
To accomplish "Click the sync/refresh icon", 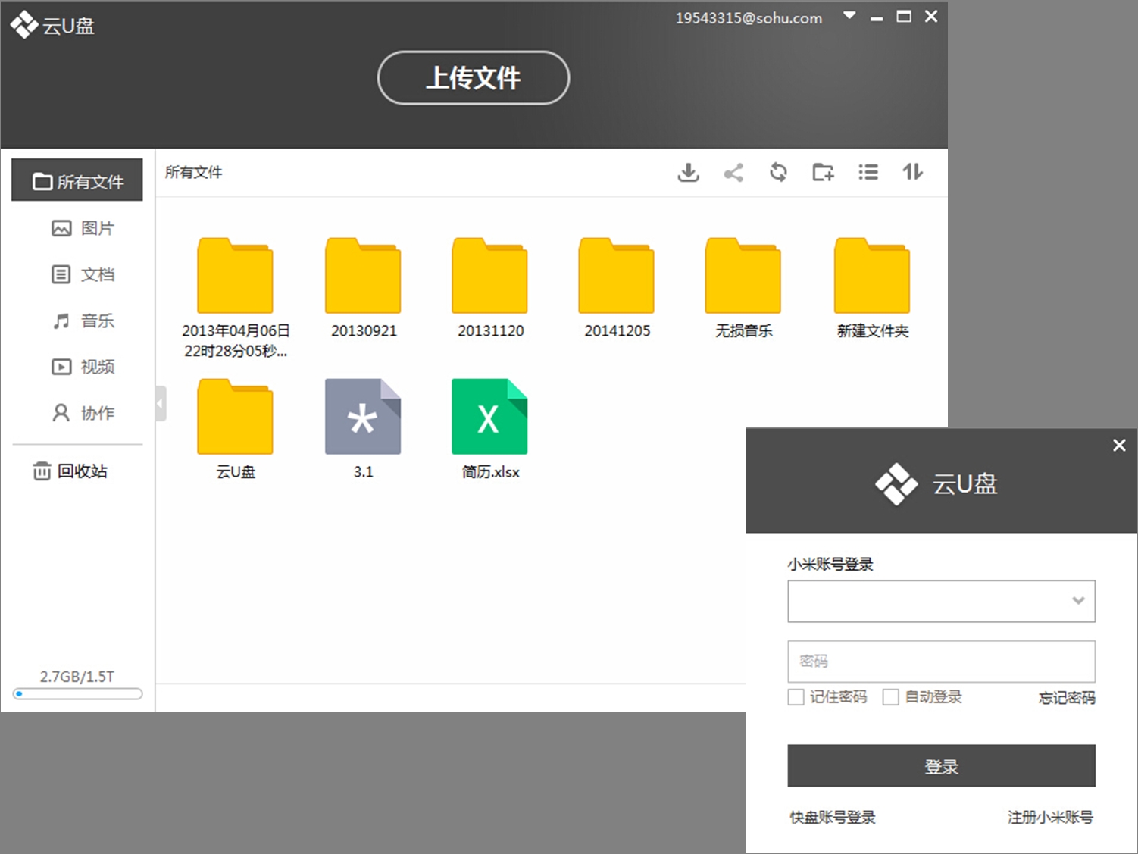I will 777,172.
